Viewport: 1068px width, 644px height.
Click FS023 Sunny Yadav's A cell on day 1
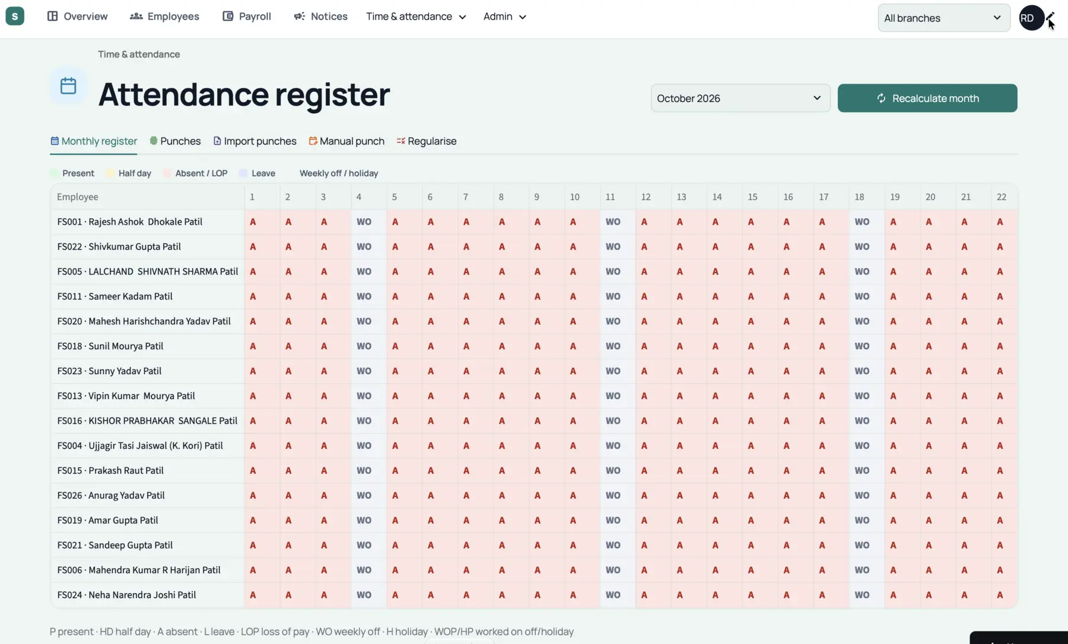tap(262, 371)
